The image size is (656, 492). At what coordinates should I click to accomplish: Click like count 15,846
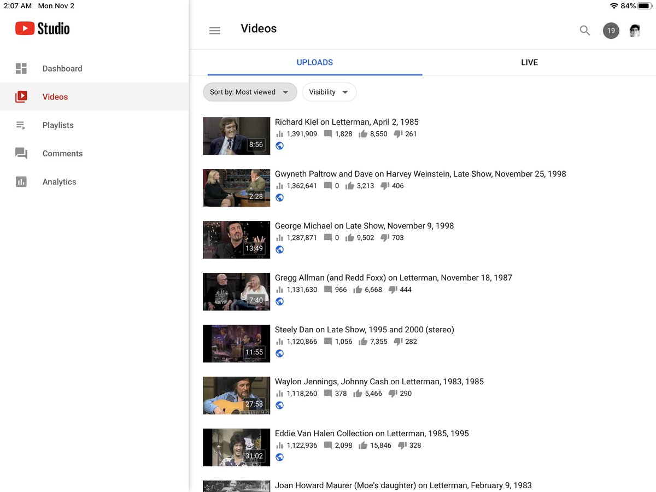380,446
